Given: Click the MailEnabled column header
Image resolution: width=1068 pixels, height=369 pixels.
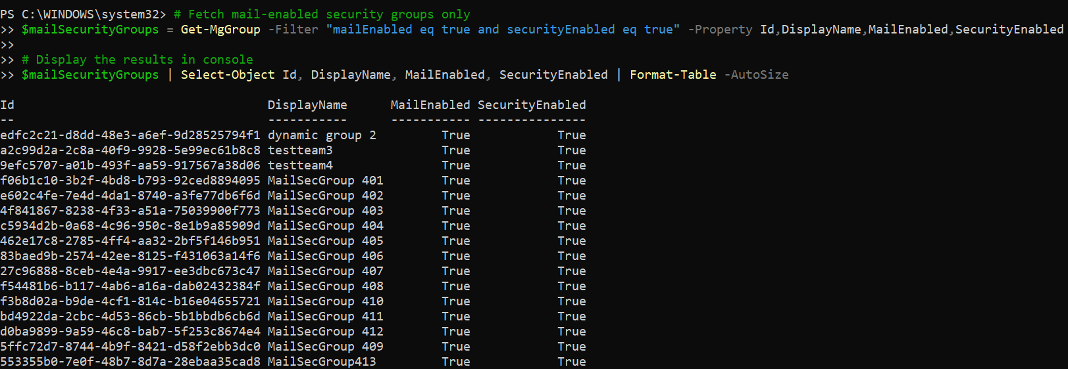Looking at the screenshot, I should click(x=430, y=105).
